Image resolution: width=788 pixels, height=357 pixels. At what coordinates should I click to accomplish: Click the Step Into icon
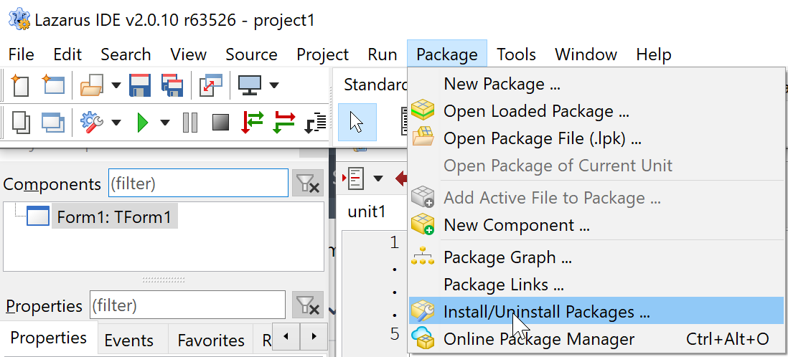[253, 122]
